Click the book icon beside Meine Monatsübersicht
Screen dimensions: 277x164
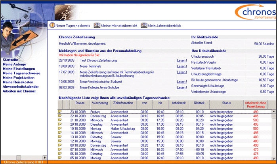97,25
